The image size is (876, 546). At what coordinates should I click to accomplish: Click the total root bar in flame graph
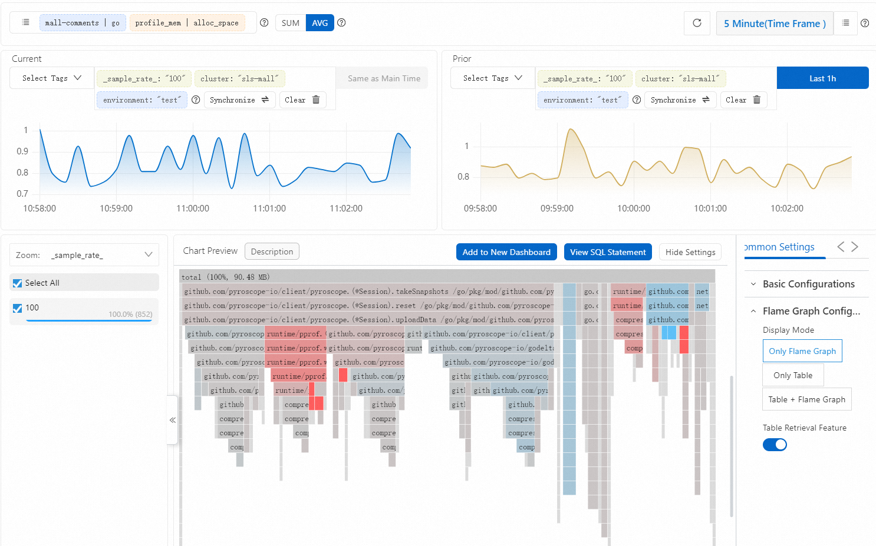pos(447,277)
